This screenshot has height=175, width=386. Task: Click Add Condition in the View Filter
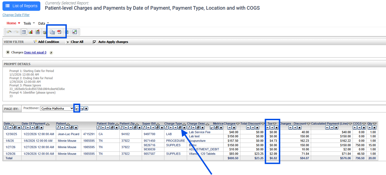click(49, 42)
